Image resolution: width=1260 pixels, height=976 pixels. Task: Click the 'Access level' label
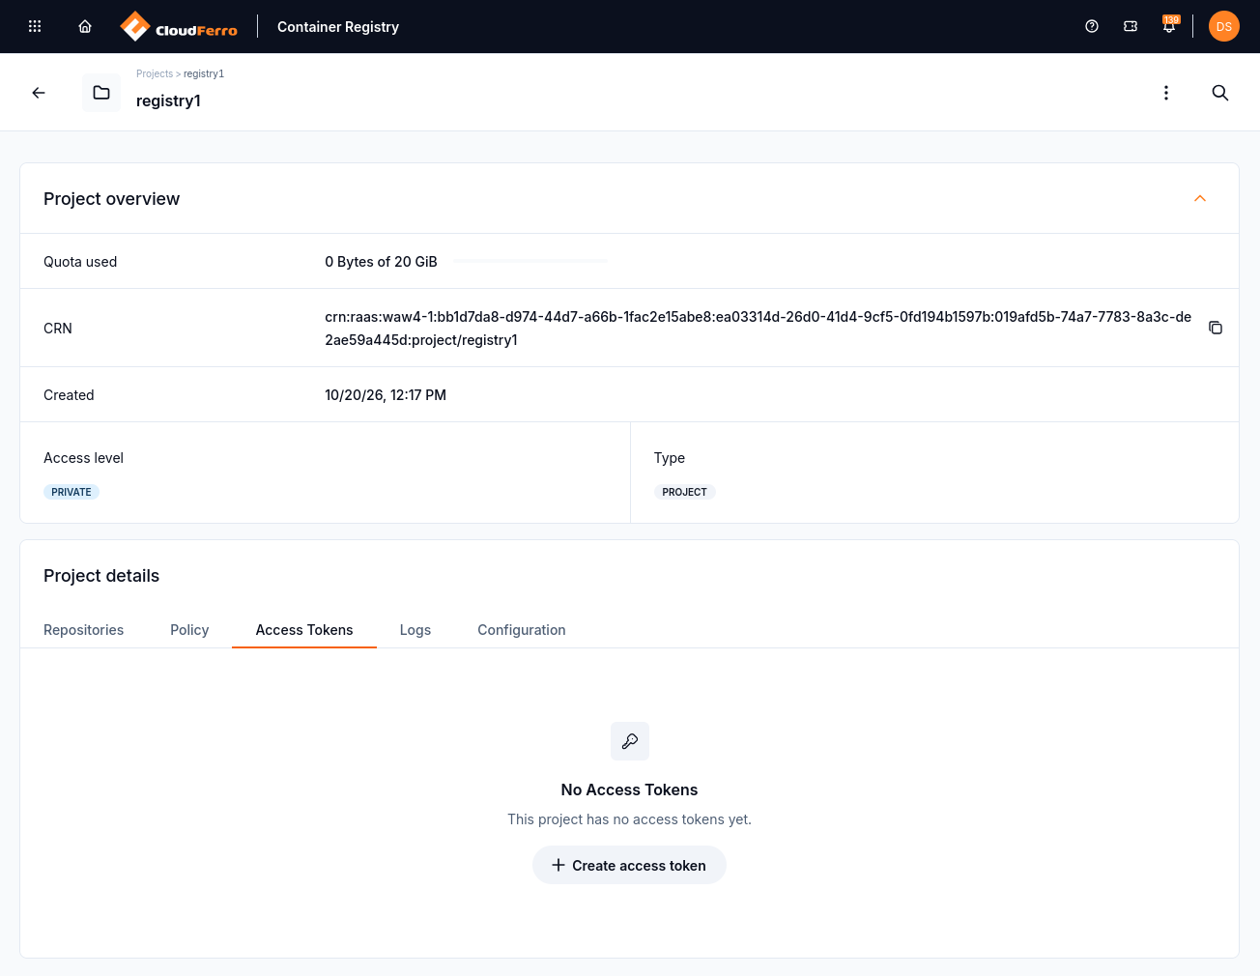click(x=83, y=458)
